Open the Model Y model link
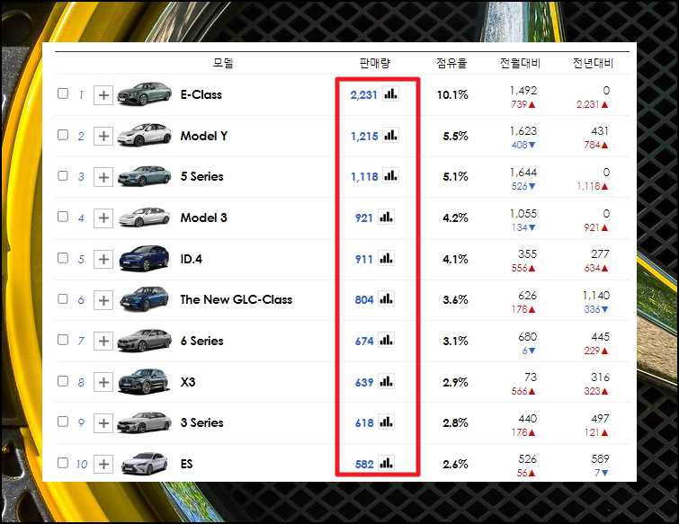This screenshot has width=679, height=524. click(x=204, y=136)
